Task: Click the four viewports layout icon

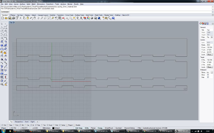Action: point(60,18)
